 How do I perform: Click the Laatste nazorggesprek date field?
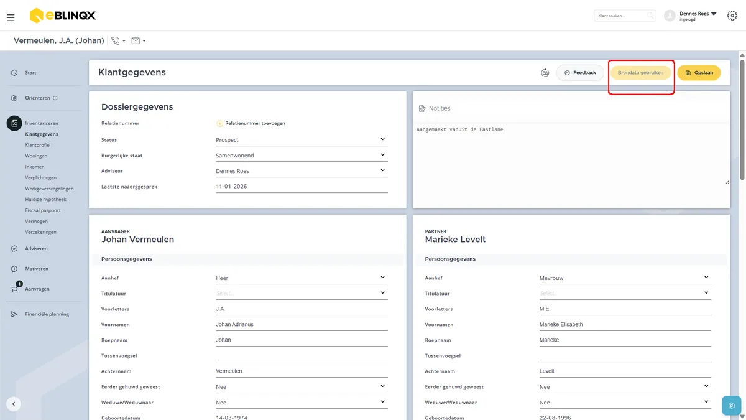pyautogui.click(x=302, y=186)
